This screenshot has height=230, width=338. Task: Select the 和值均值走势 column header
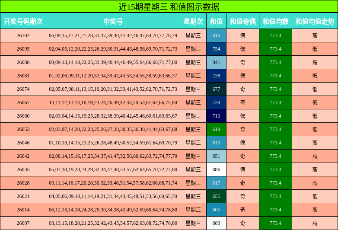[315, 21]
